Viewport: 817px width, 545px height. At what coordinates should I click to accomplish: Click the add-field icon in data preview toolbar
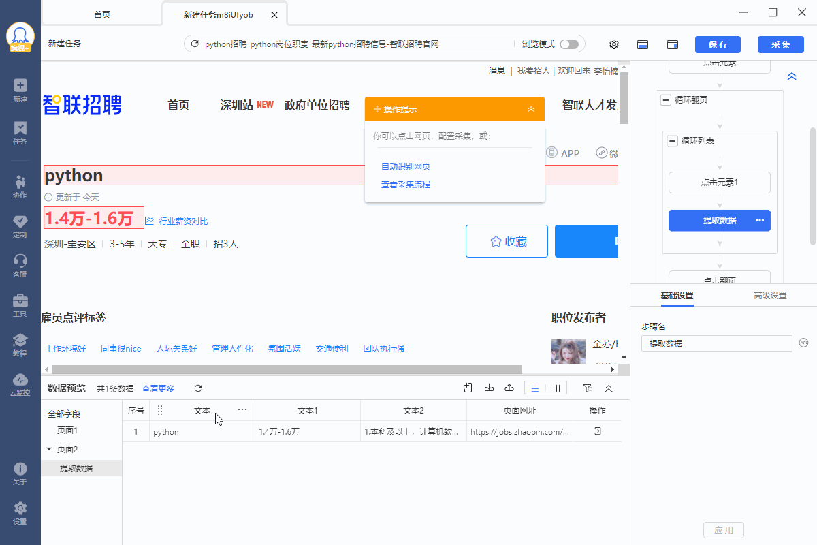pos(468,388)
